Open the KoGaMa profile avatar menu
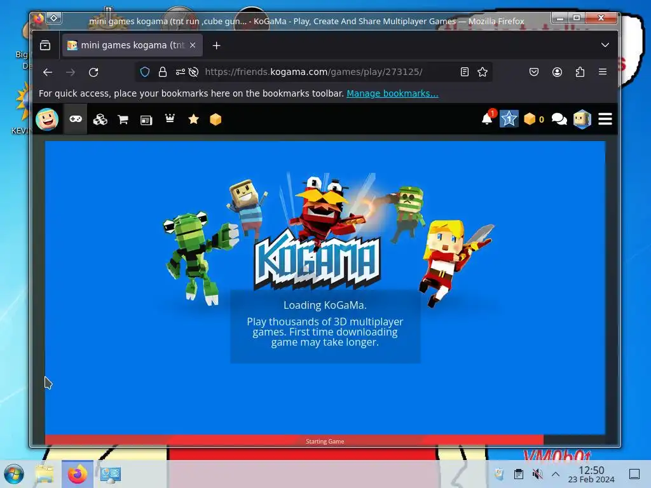 (x=47, y=119)
